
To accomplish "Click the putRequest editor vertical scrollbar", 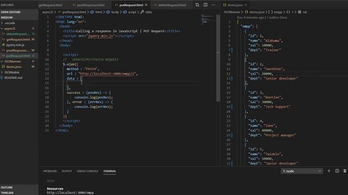I will coord(218,58).
